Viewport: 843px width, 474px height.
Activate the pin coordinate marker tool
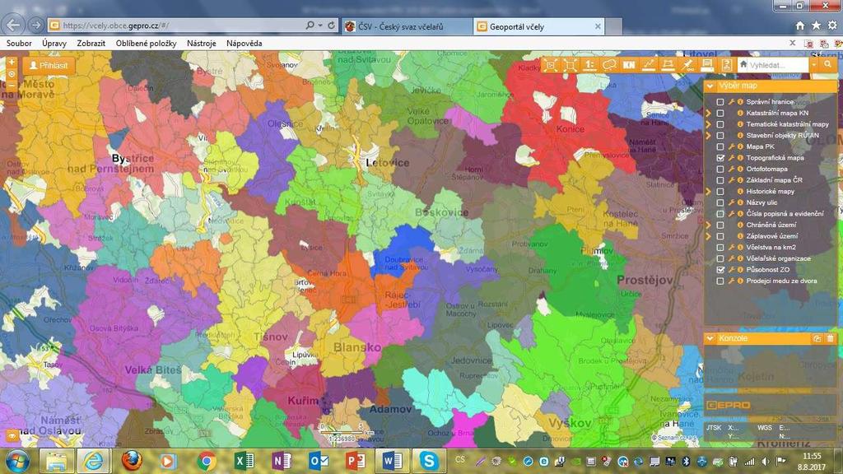(687, 65)
